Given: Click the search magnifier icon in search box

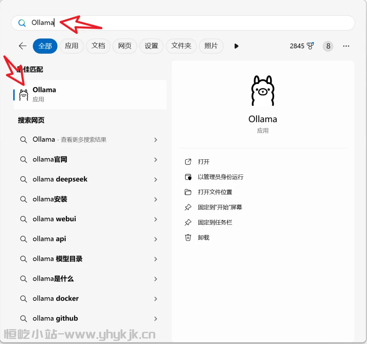Looking at the screenshot, I should 22,23.
